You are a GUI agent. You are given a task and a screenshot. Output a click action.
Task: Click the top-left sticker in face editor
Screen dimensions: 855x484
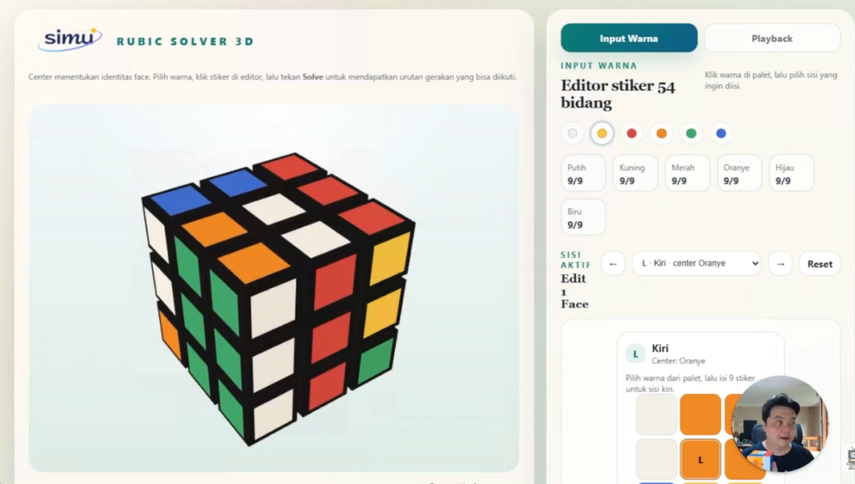656,415
